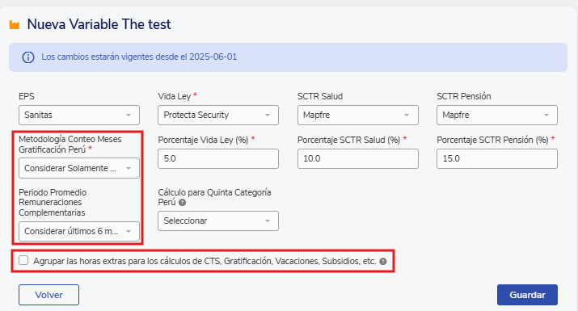Click the Volver button
Image resolution: width=578 pixels, height=311 pixels.
click(49, 295)
